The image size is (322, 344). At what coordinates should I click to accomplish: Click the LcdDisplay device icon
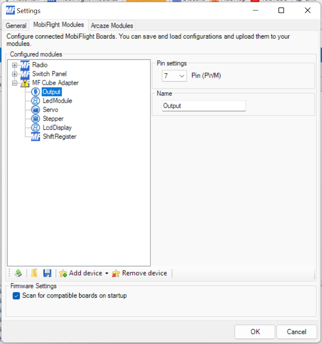point(35,128)
